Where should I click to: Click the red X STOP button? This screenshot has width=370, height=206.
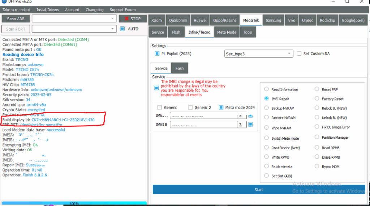click(x=133, y=19)
